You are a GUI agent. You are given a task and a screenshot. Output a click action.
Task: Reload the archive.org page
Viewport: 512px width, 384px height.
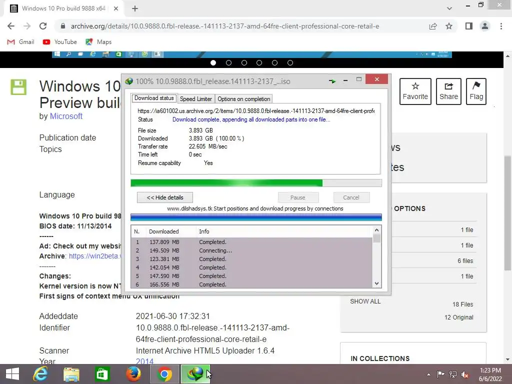click(x=43, y=26)
